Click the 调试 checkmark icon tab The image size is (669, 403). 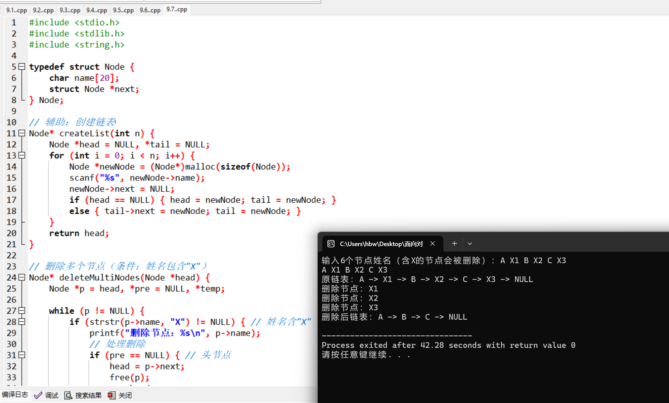click(x=38, y=395)
